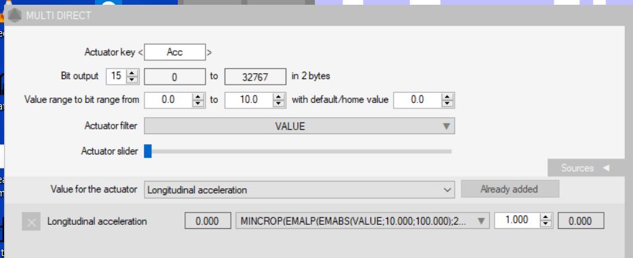
Task: Open the Actuator filter VALUE dropdown
Action: pyautogui.click(x=300, y=126)
